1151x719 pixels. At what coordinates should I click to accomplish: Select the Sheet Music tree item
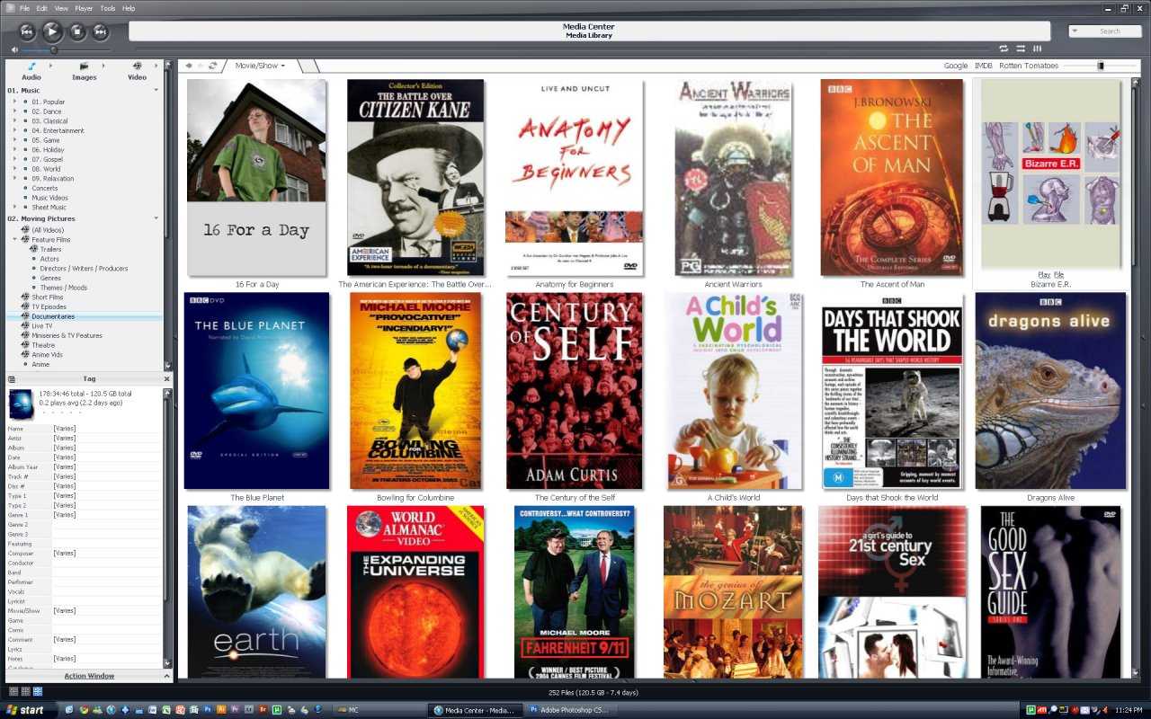49,208
